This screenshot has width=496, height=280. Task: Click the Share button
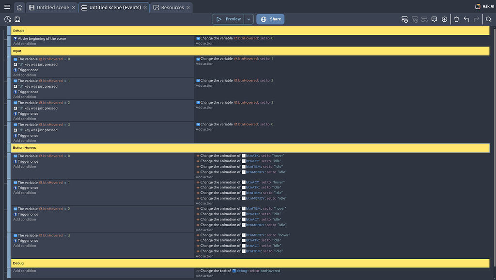pyautogui.click(x=270, y=19)
